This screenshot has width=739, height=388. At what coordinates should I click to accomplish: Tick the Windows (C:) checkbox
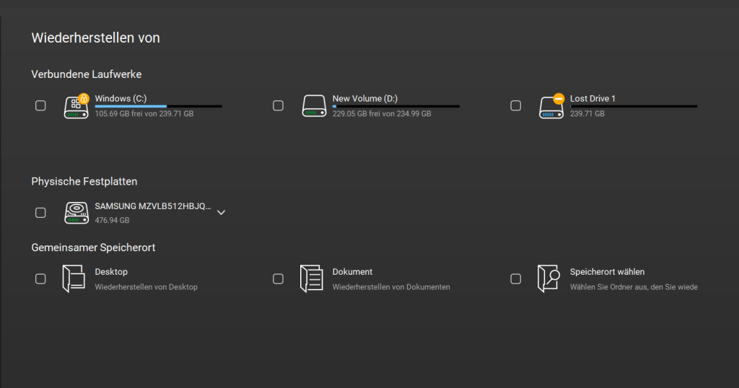click(x=41, y=106)
